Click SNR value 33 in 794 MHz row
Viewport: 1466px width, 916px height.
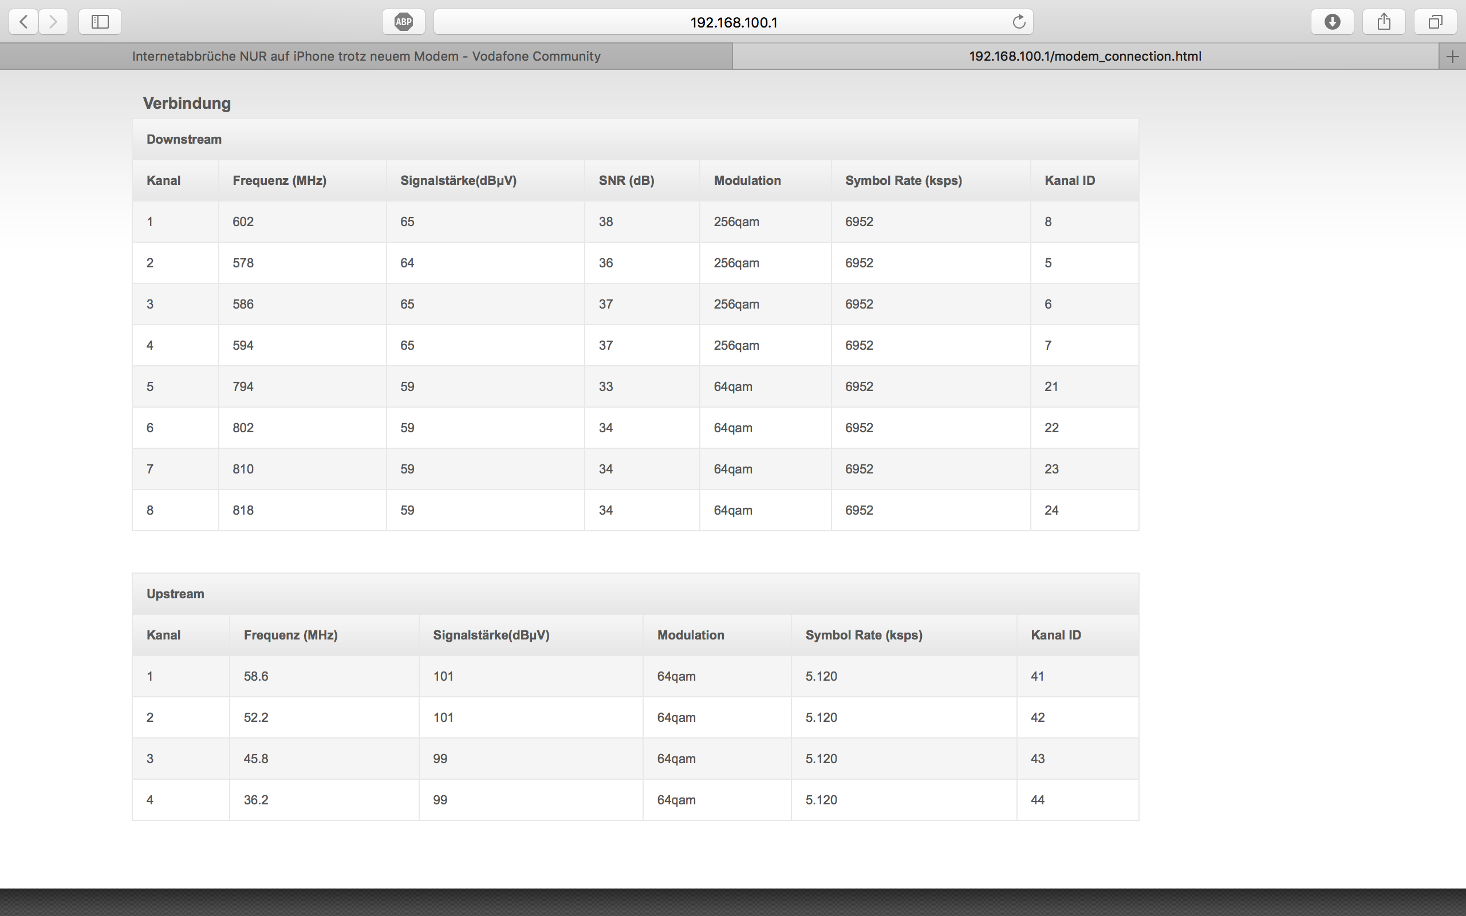(x=606, y=386)
